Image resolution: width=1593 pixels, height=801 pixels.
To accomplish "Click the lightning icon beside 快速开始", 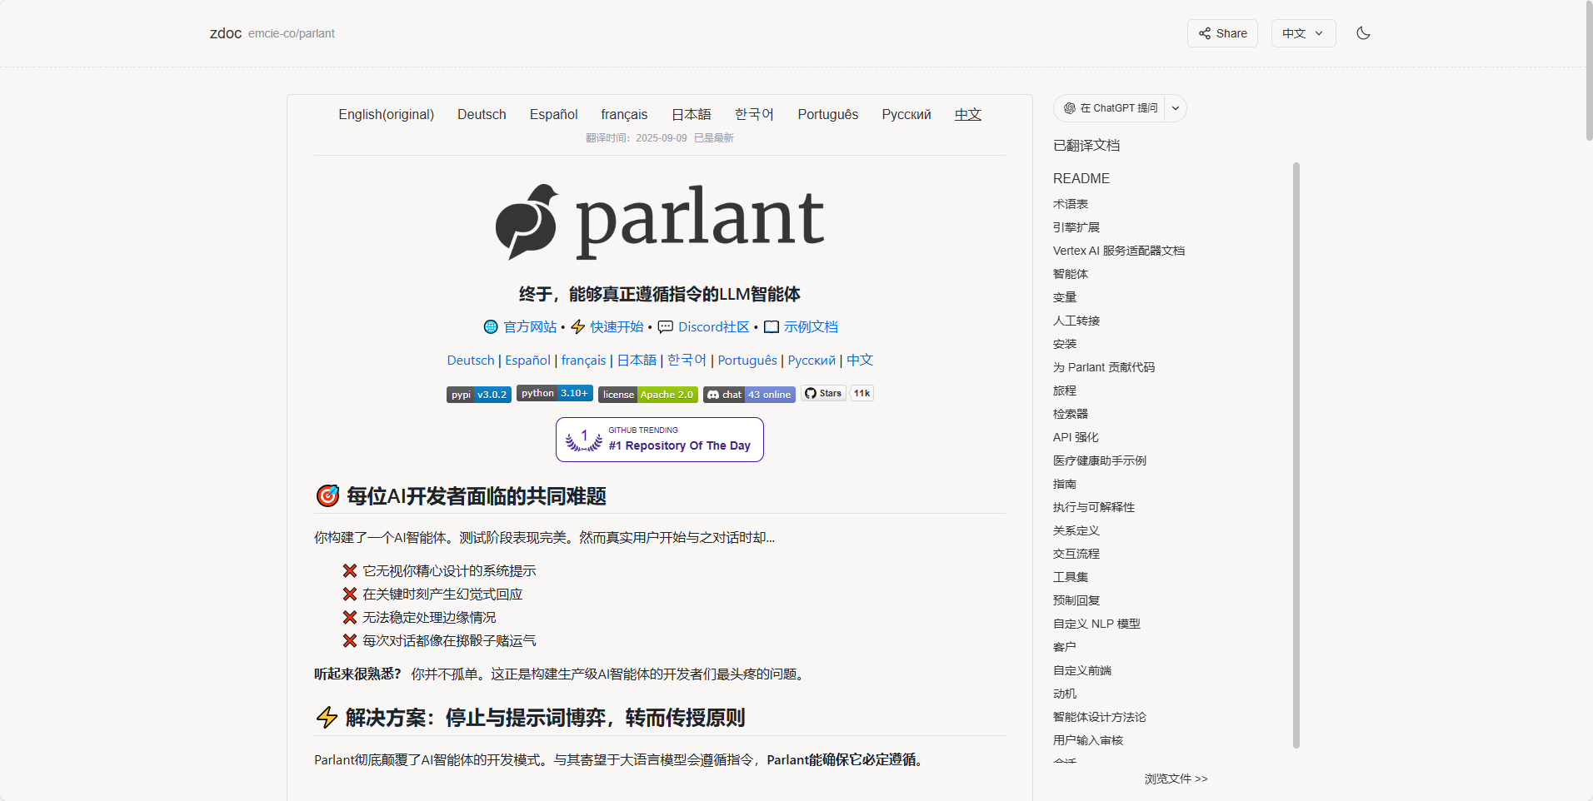I will tap(578, 326).
